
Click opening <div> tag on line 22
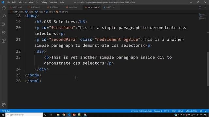tap(40, 51)
